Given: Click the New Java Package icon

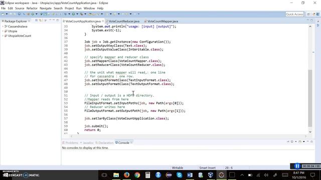Looking at the screenshot, I should [29, 14].
